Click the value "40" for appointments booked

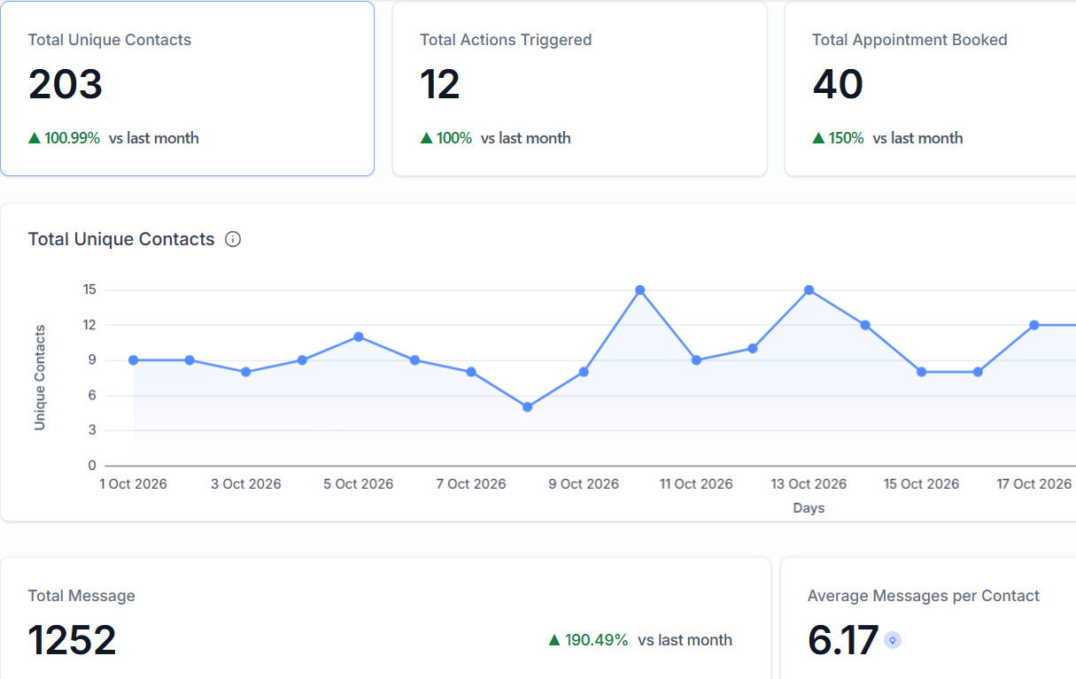[838, 85]
